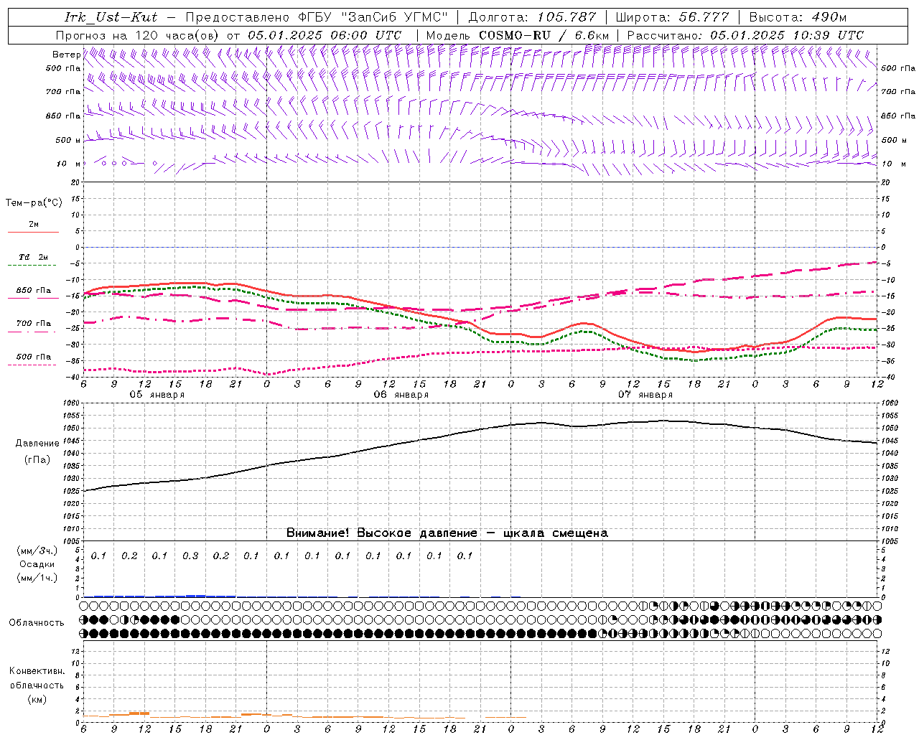Click the Облачность cloud cover label
This screenshot has height=735, width=919.
[x=37, y=622]
